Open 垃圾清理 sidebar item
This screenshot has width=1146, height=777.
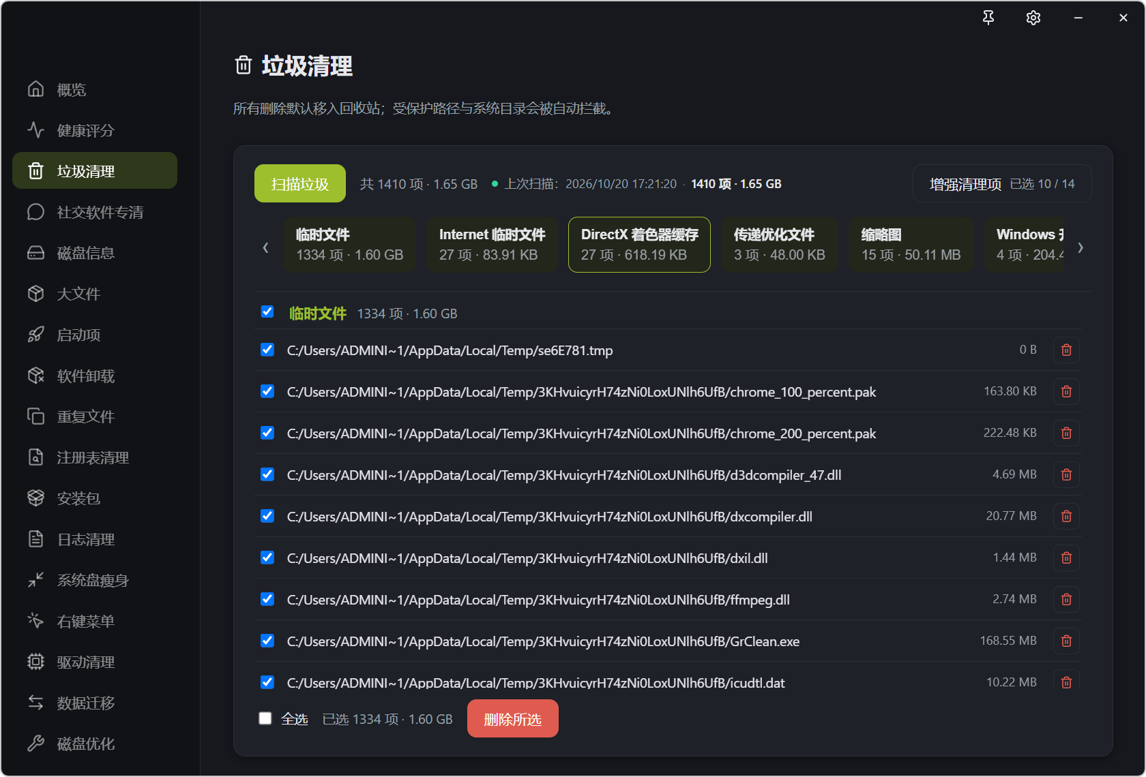coord(95,171)
